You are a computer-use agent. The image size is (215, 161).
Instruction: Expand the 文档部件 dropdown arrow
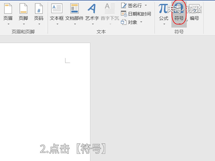coord(75,24)
